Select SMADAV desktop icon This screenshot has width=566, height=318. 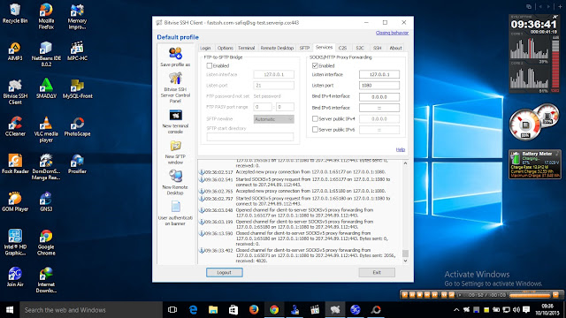coord(46,88)
